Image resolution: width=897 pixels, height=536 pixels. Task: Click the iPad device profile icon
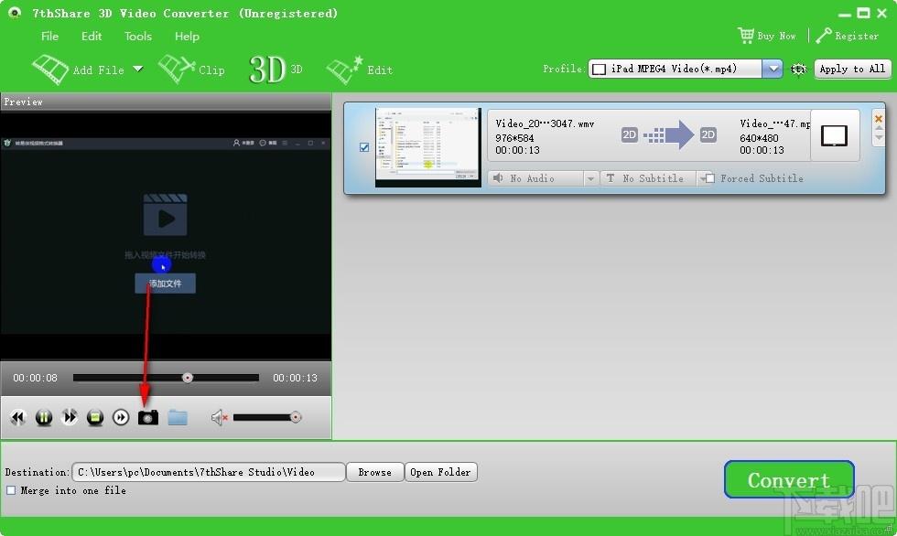coord(835,135)
